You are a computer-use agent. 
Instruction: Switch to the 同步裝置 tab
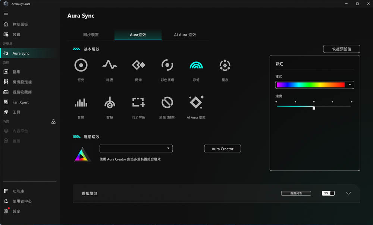tap(91, 35)
